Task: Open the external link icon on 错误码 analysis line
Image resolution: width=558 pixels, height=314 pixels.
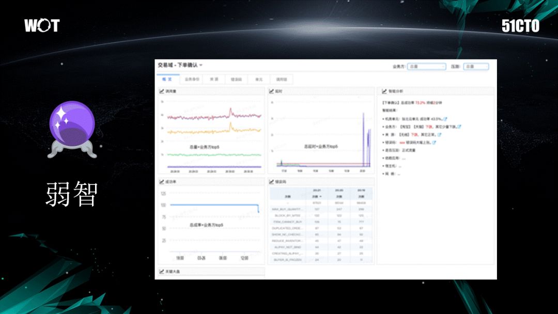Action: click(x=434, y=142)
